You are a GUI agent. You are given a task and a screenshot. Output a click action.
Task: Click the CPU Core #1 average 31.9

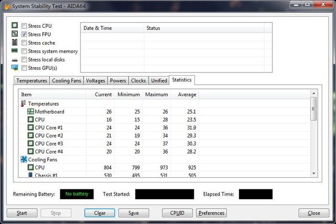(191, 127)
